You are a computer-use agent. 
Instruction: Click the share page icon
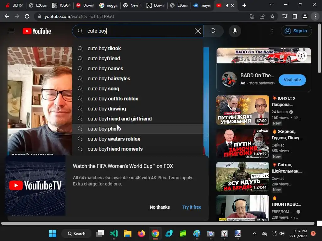coord(262,16)
